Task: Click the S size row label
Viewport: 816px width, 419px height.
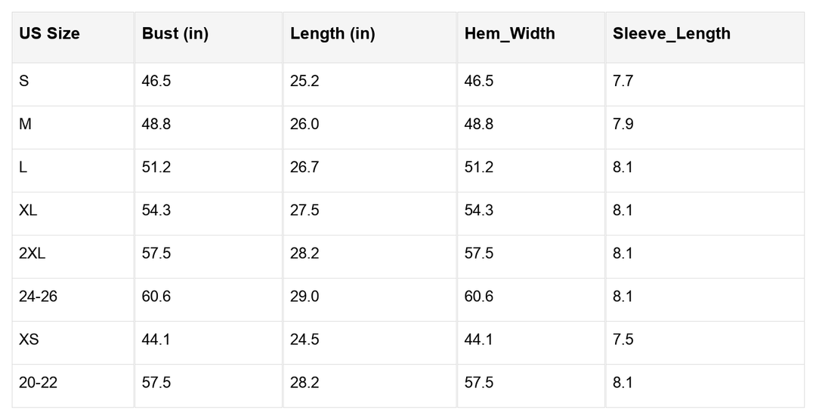Action: click(24, 81)
